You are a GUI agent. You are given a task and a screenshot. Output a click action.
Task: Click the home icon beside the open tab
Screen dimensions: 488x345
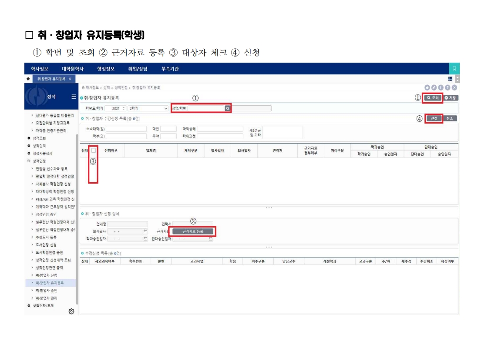(x=28, y=79)
